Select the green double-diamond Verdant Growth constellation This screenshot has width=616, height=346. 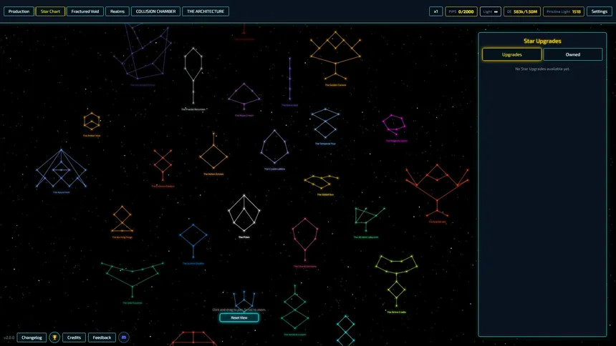click(294, 308)
